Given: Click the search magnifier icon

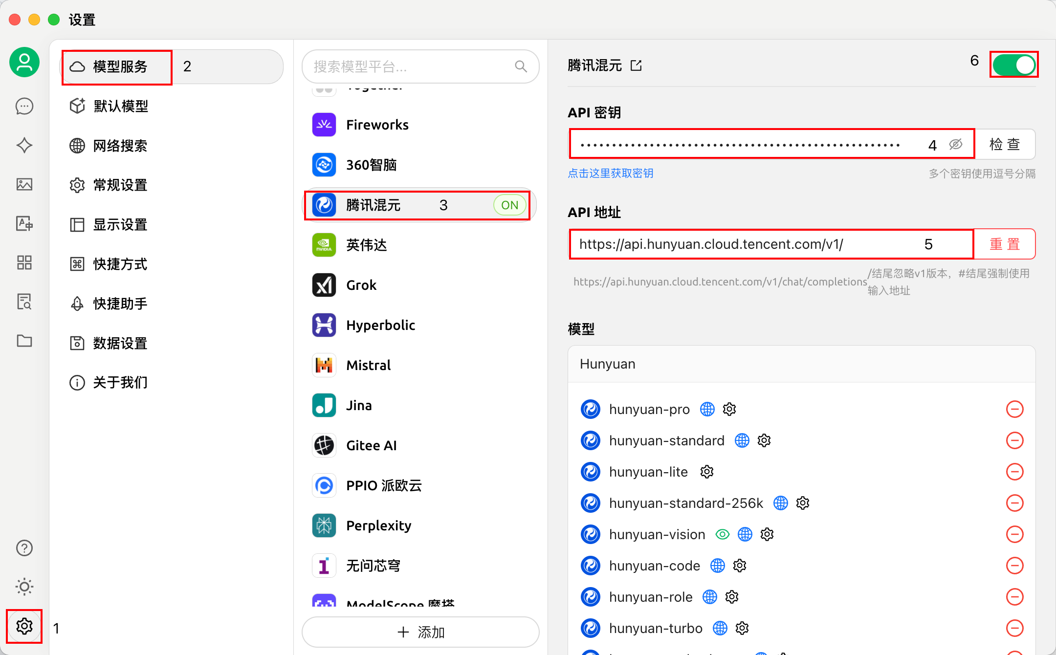Looking at the screenshot, I should click(x=521, y=66).
